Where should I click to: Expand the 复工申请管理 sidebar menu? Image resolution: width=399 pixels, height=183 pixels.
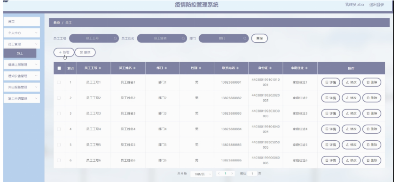pos(22,98)
